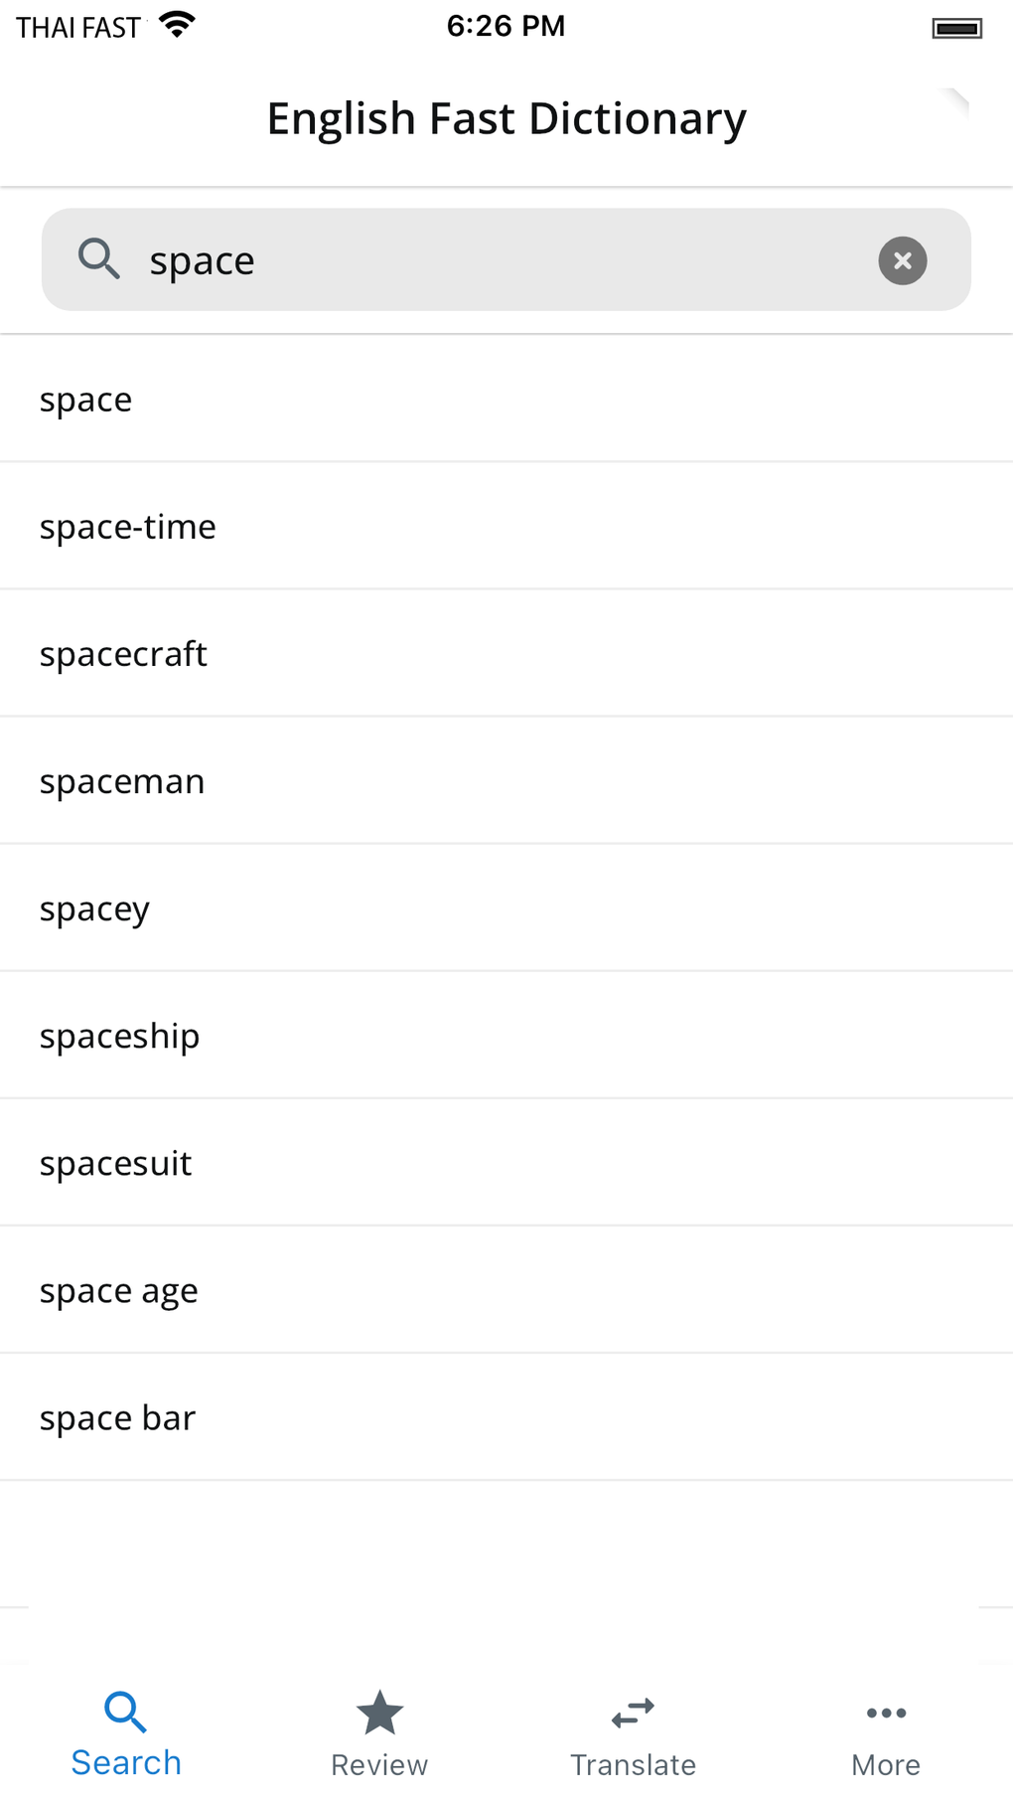Switch to the Translate arrows tab
The width and height of the screenshot is (1013, 1802).
tap(633, 1732)
